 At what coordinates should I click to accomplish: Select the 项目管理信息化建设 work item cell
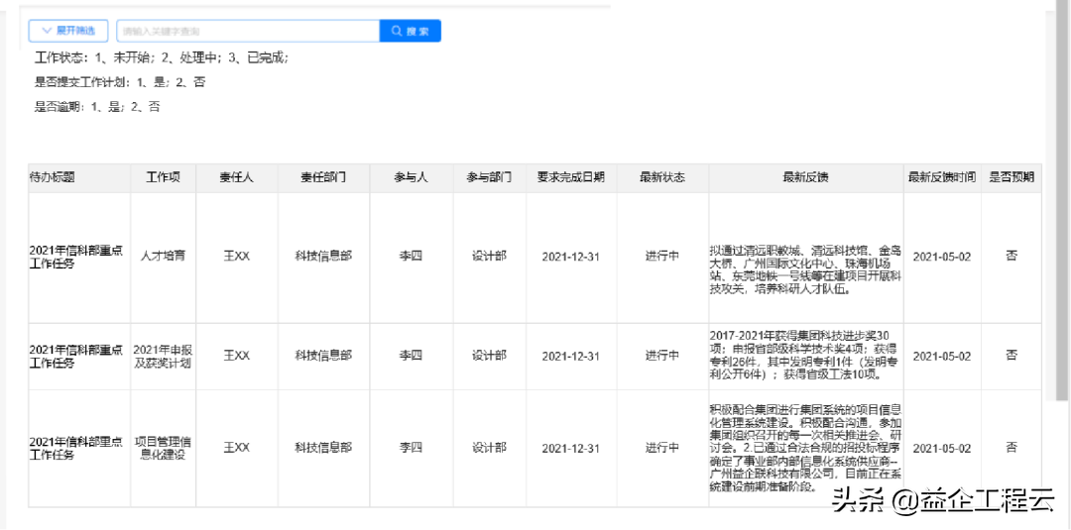tap(164, 448)
